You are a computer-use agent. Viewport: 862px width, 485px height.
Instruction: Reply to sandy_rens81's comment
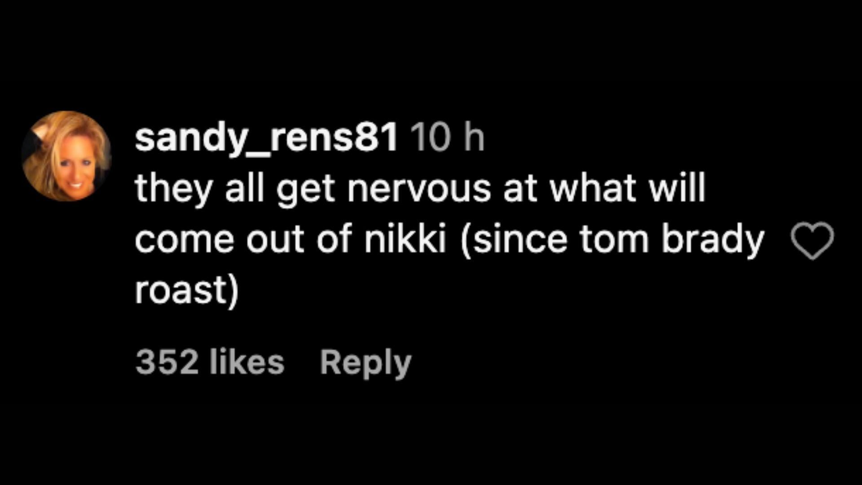(x=365, y=363)
